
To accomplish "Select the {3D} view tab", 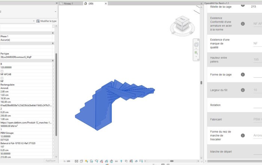I will coord(91,3).
